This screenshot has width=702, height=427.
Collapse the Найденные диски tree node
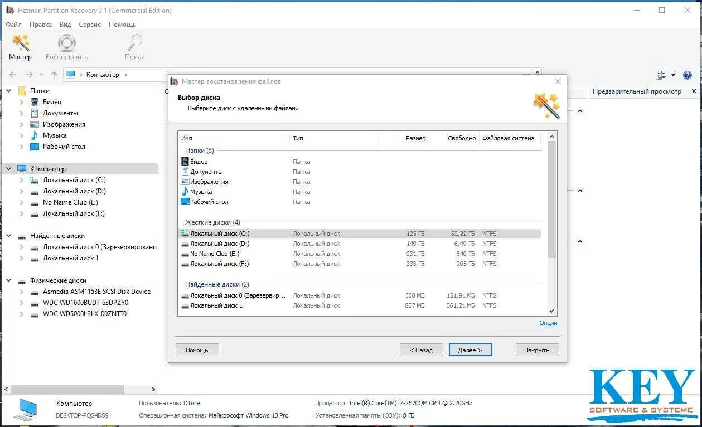[9, 236]
